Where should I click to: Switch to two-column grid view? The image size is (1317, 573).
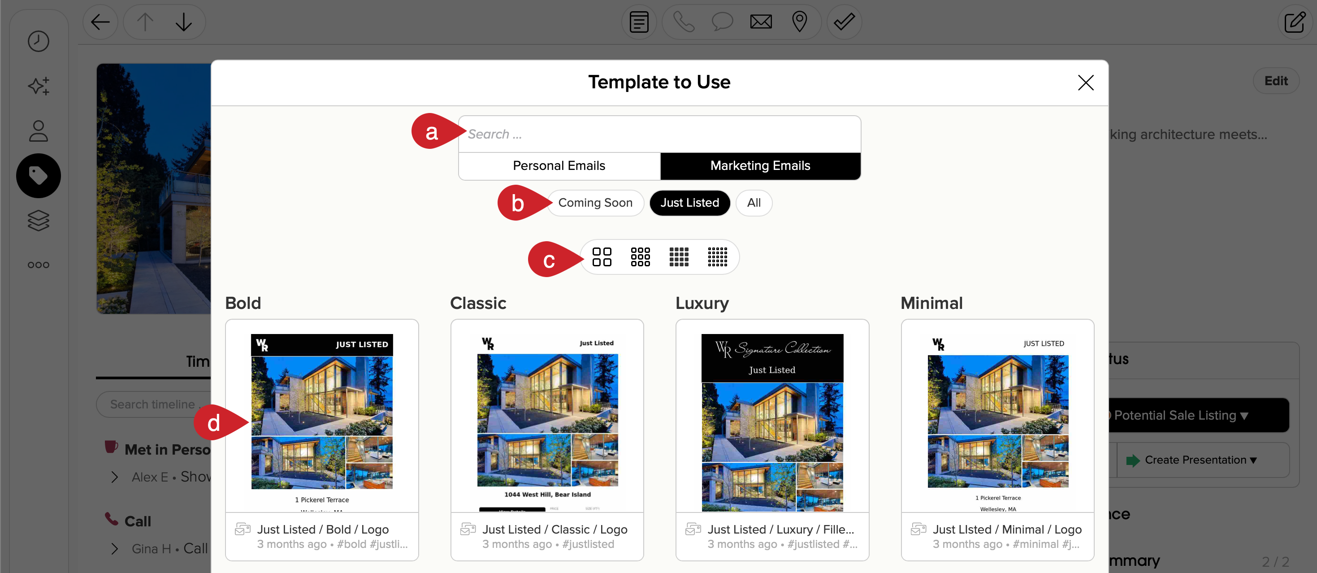(601, 257)
